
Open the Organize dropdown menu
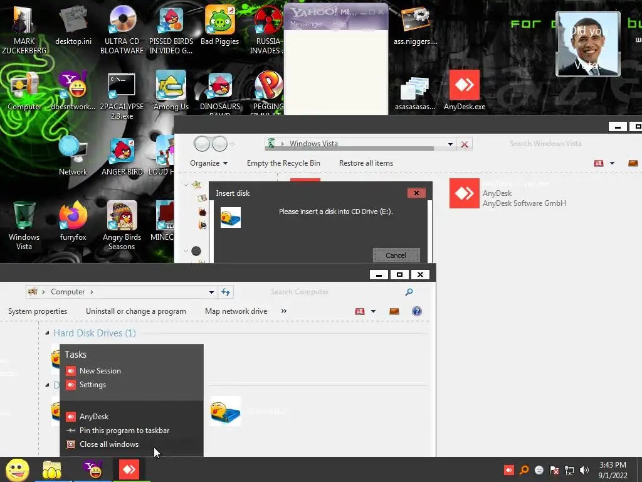(209, 163)
